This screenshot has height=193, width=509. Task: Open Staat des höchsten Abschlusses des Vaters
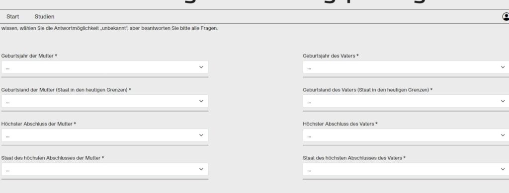[x=406, y=169]
